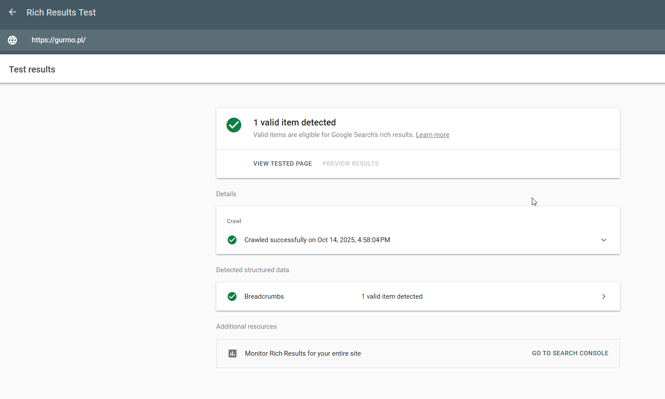
Task: Click the Preview Results button
Action: click(x=350, y=163)
